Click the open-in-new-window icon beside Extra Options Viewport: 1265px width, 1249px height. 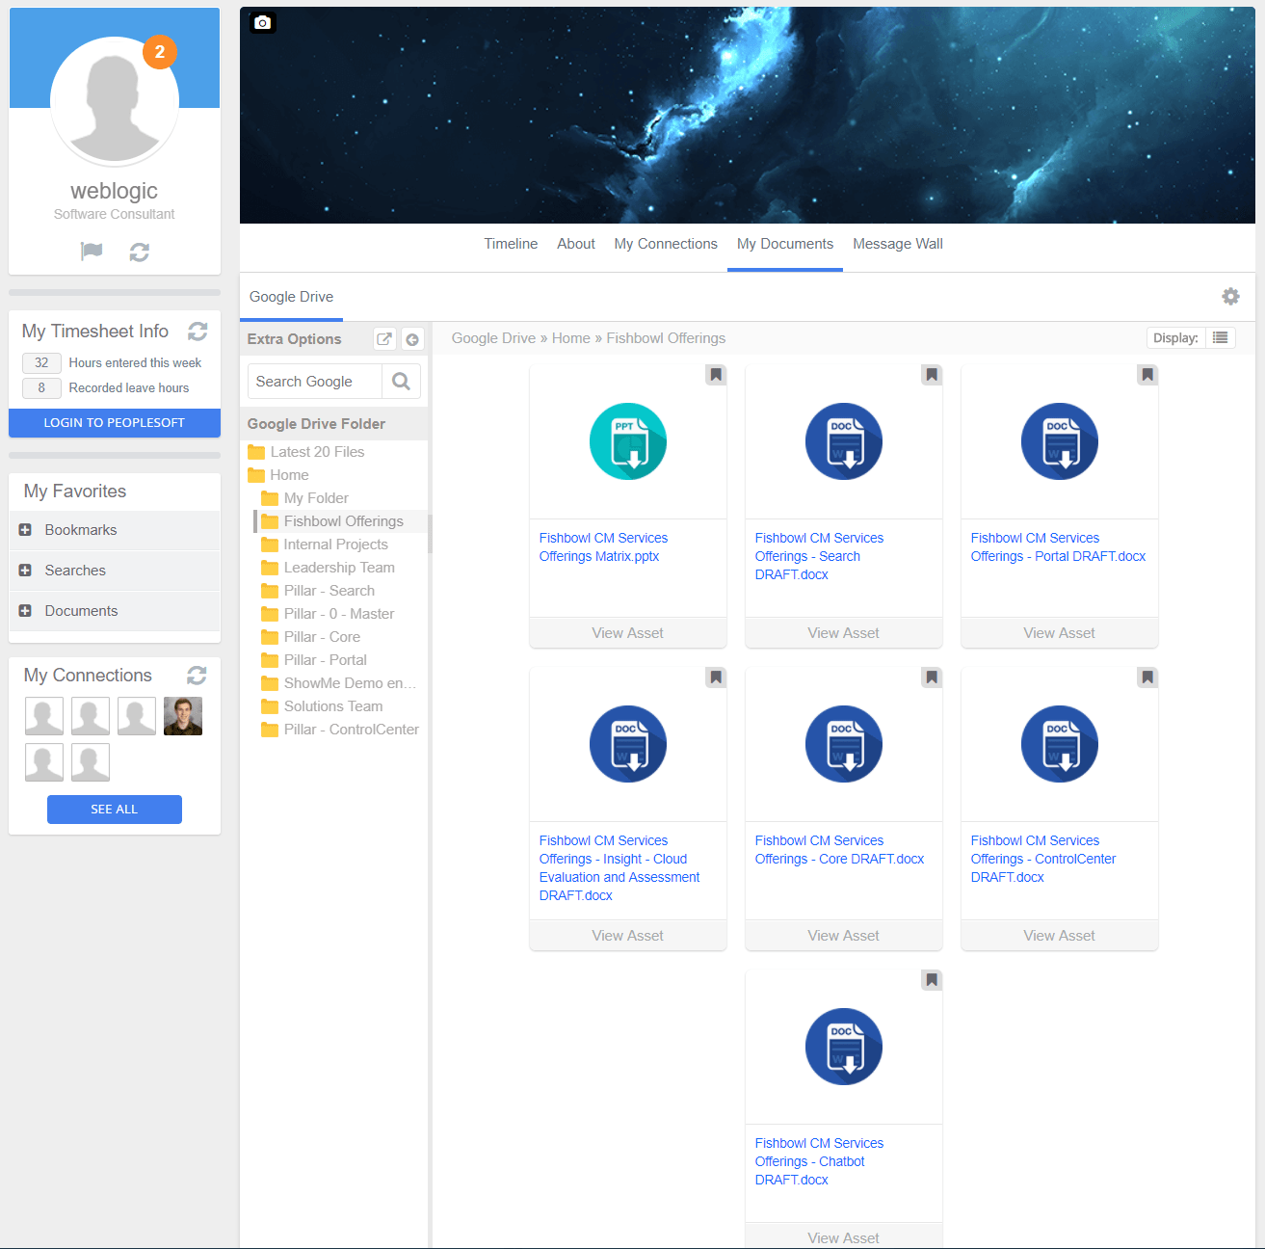[x=384, y=339]
